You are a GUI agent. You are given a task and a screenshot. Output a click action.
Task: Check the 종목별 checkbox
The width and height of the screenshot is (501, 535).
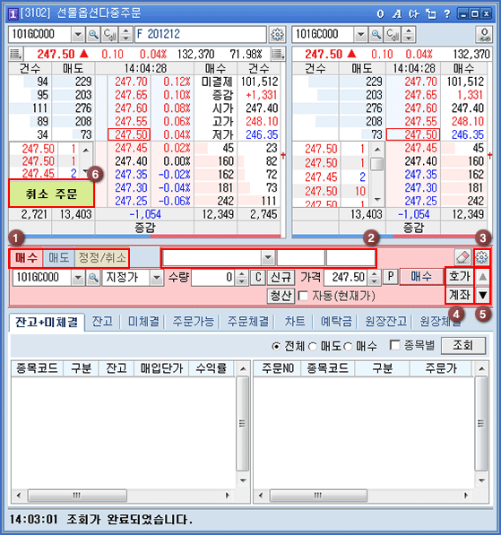[394, 345]
